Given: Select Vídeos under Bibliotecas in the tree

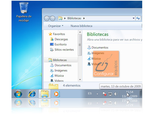Looking at the screenshot, I should click(x=59, y=81).
